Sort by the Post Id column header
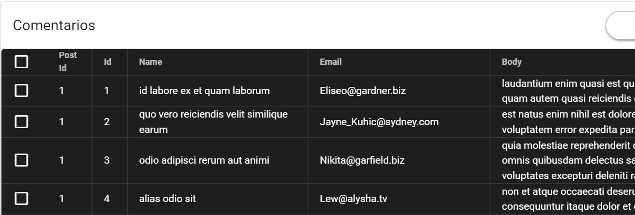The image size is (635, 215). click(x=67, y=62)
